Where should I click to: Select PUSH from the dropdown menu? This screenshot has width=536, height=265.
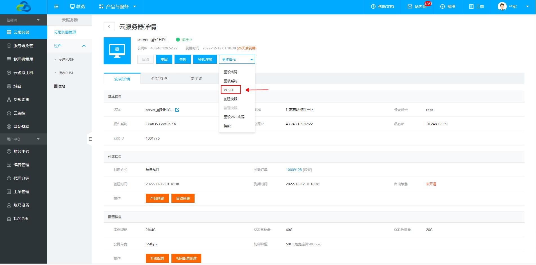229,90
